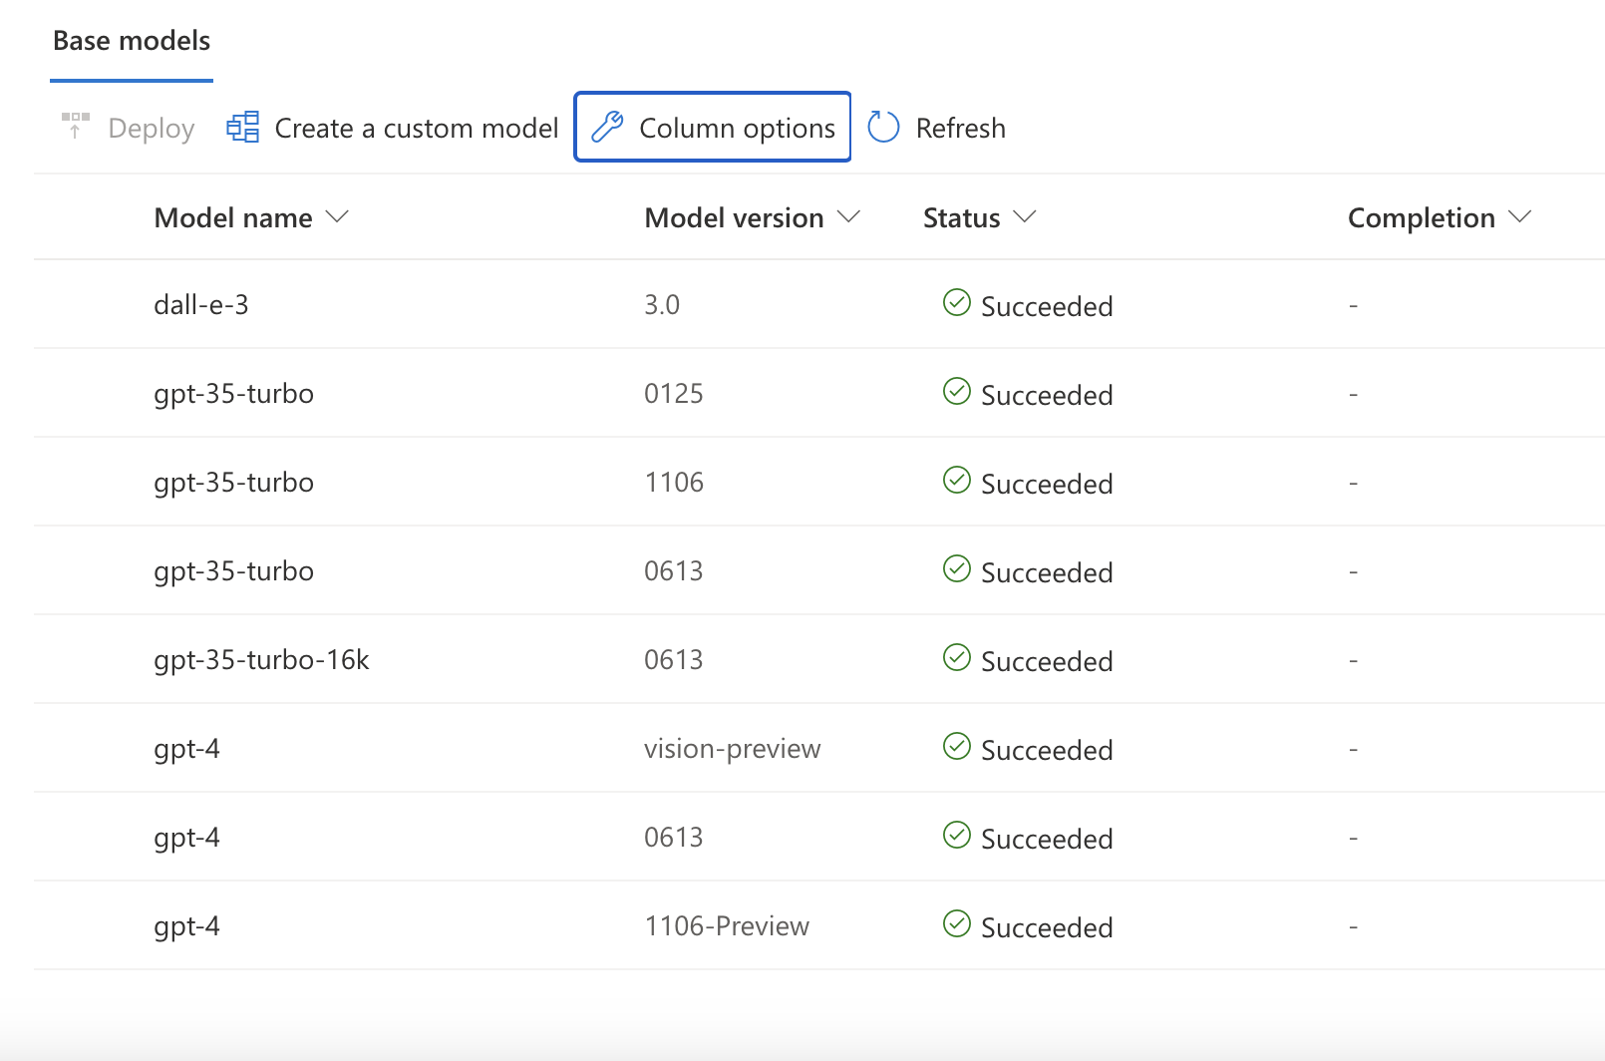Screen dimensions: 1605x1061
Task: Click the Succeeded status icon for dall-e-3
Action: 956,303
